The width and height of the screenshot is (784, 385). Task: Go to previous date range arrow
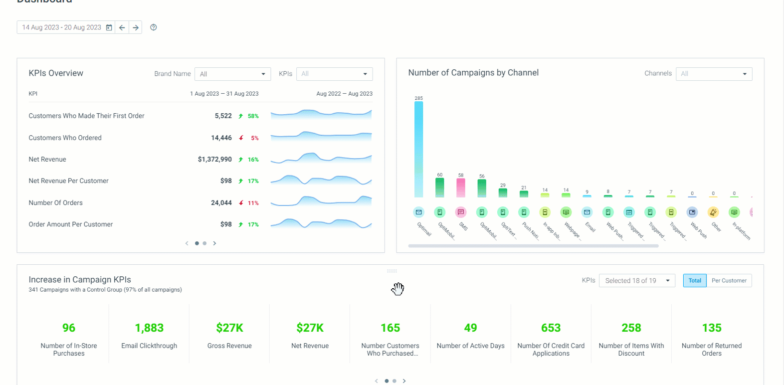coord(122,27)
